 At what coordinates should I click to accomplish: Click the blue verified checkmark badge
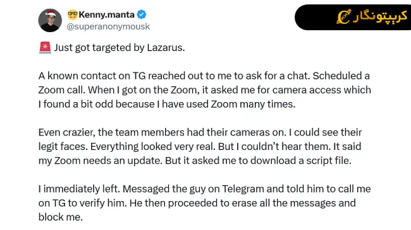[142, 14]
